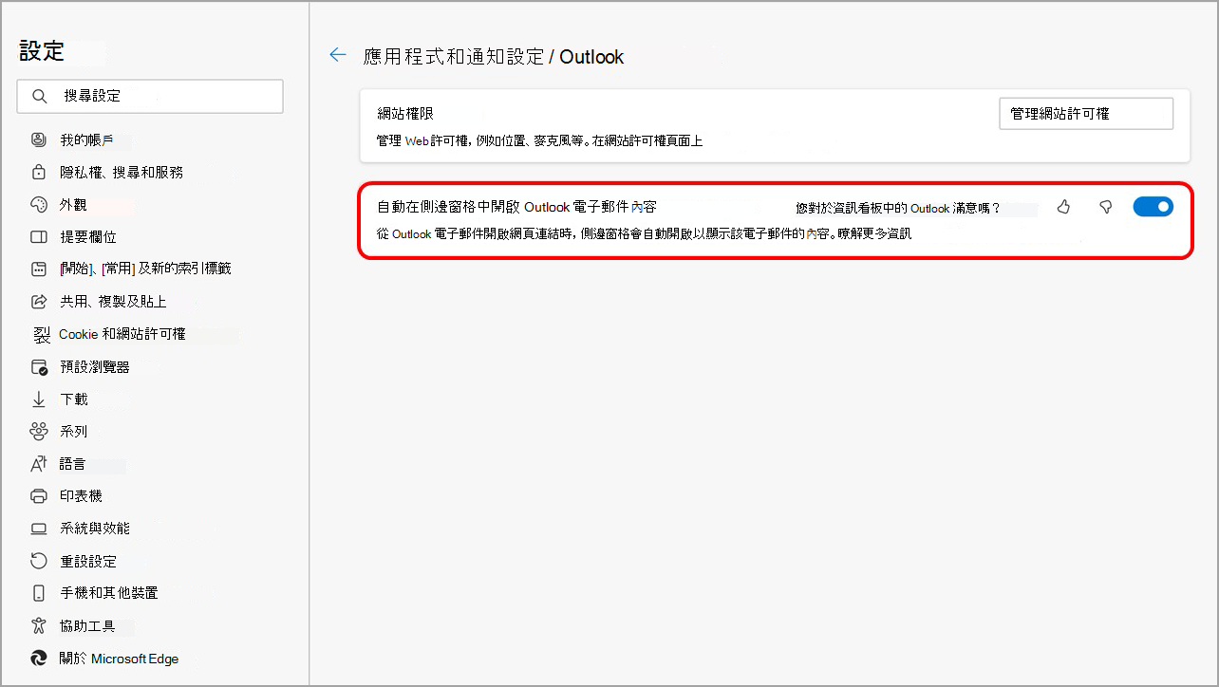Click the search magnifier icon in 搜尋設定

(40, 96)
